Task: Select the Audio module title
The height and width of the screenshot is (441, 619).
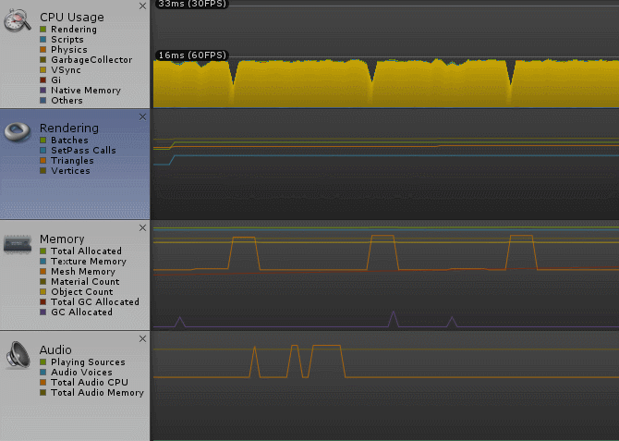Action: coord(55,350)
